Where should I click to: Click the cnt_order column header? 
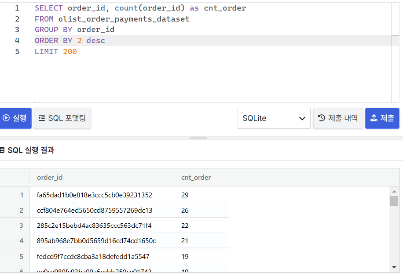[x=196, y=177]
